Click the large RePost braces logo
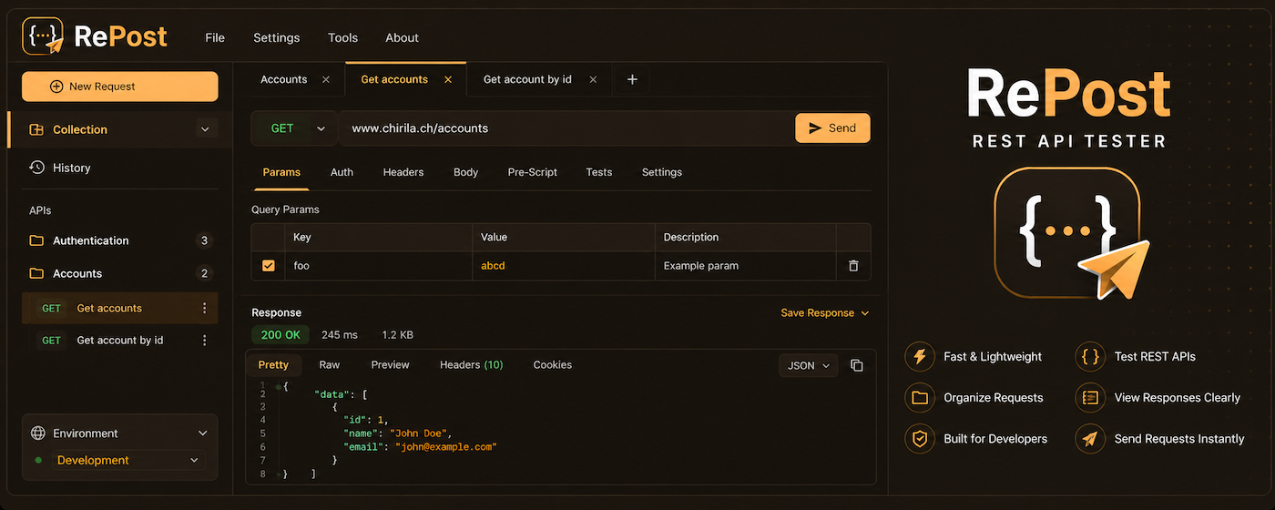This screenshot has width=1275, height=510. pos(1071,233)
